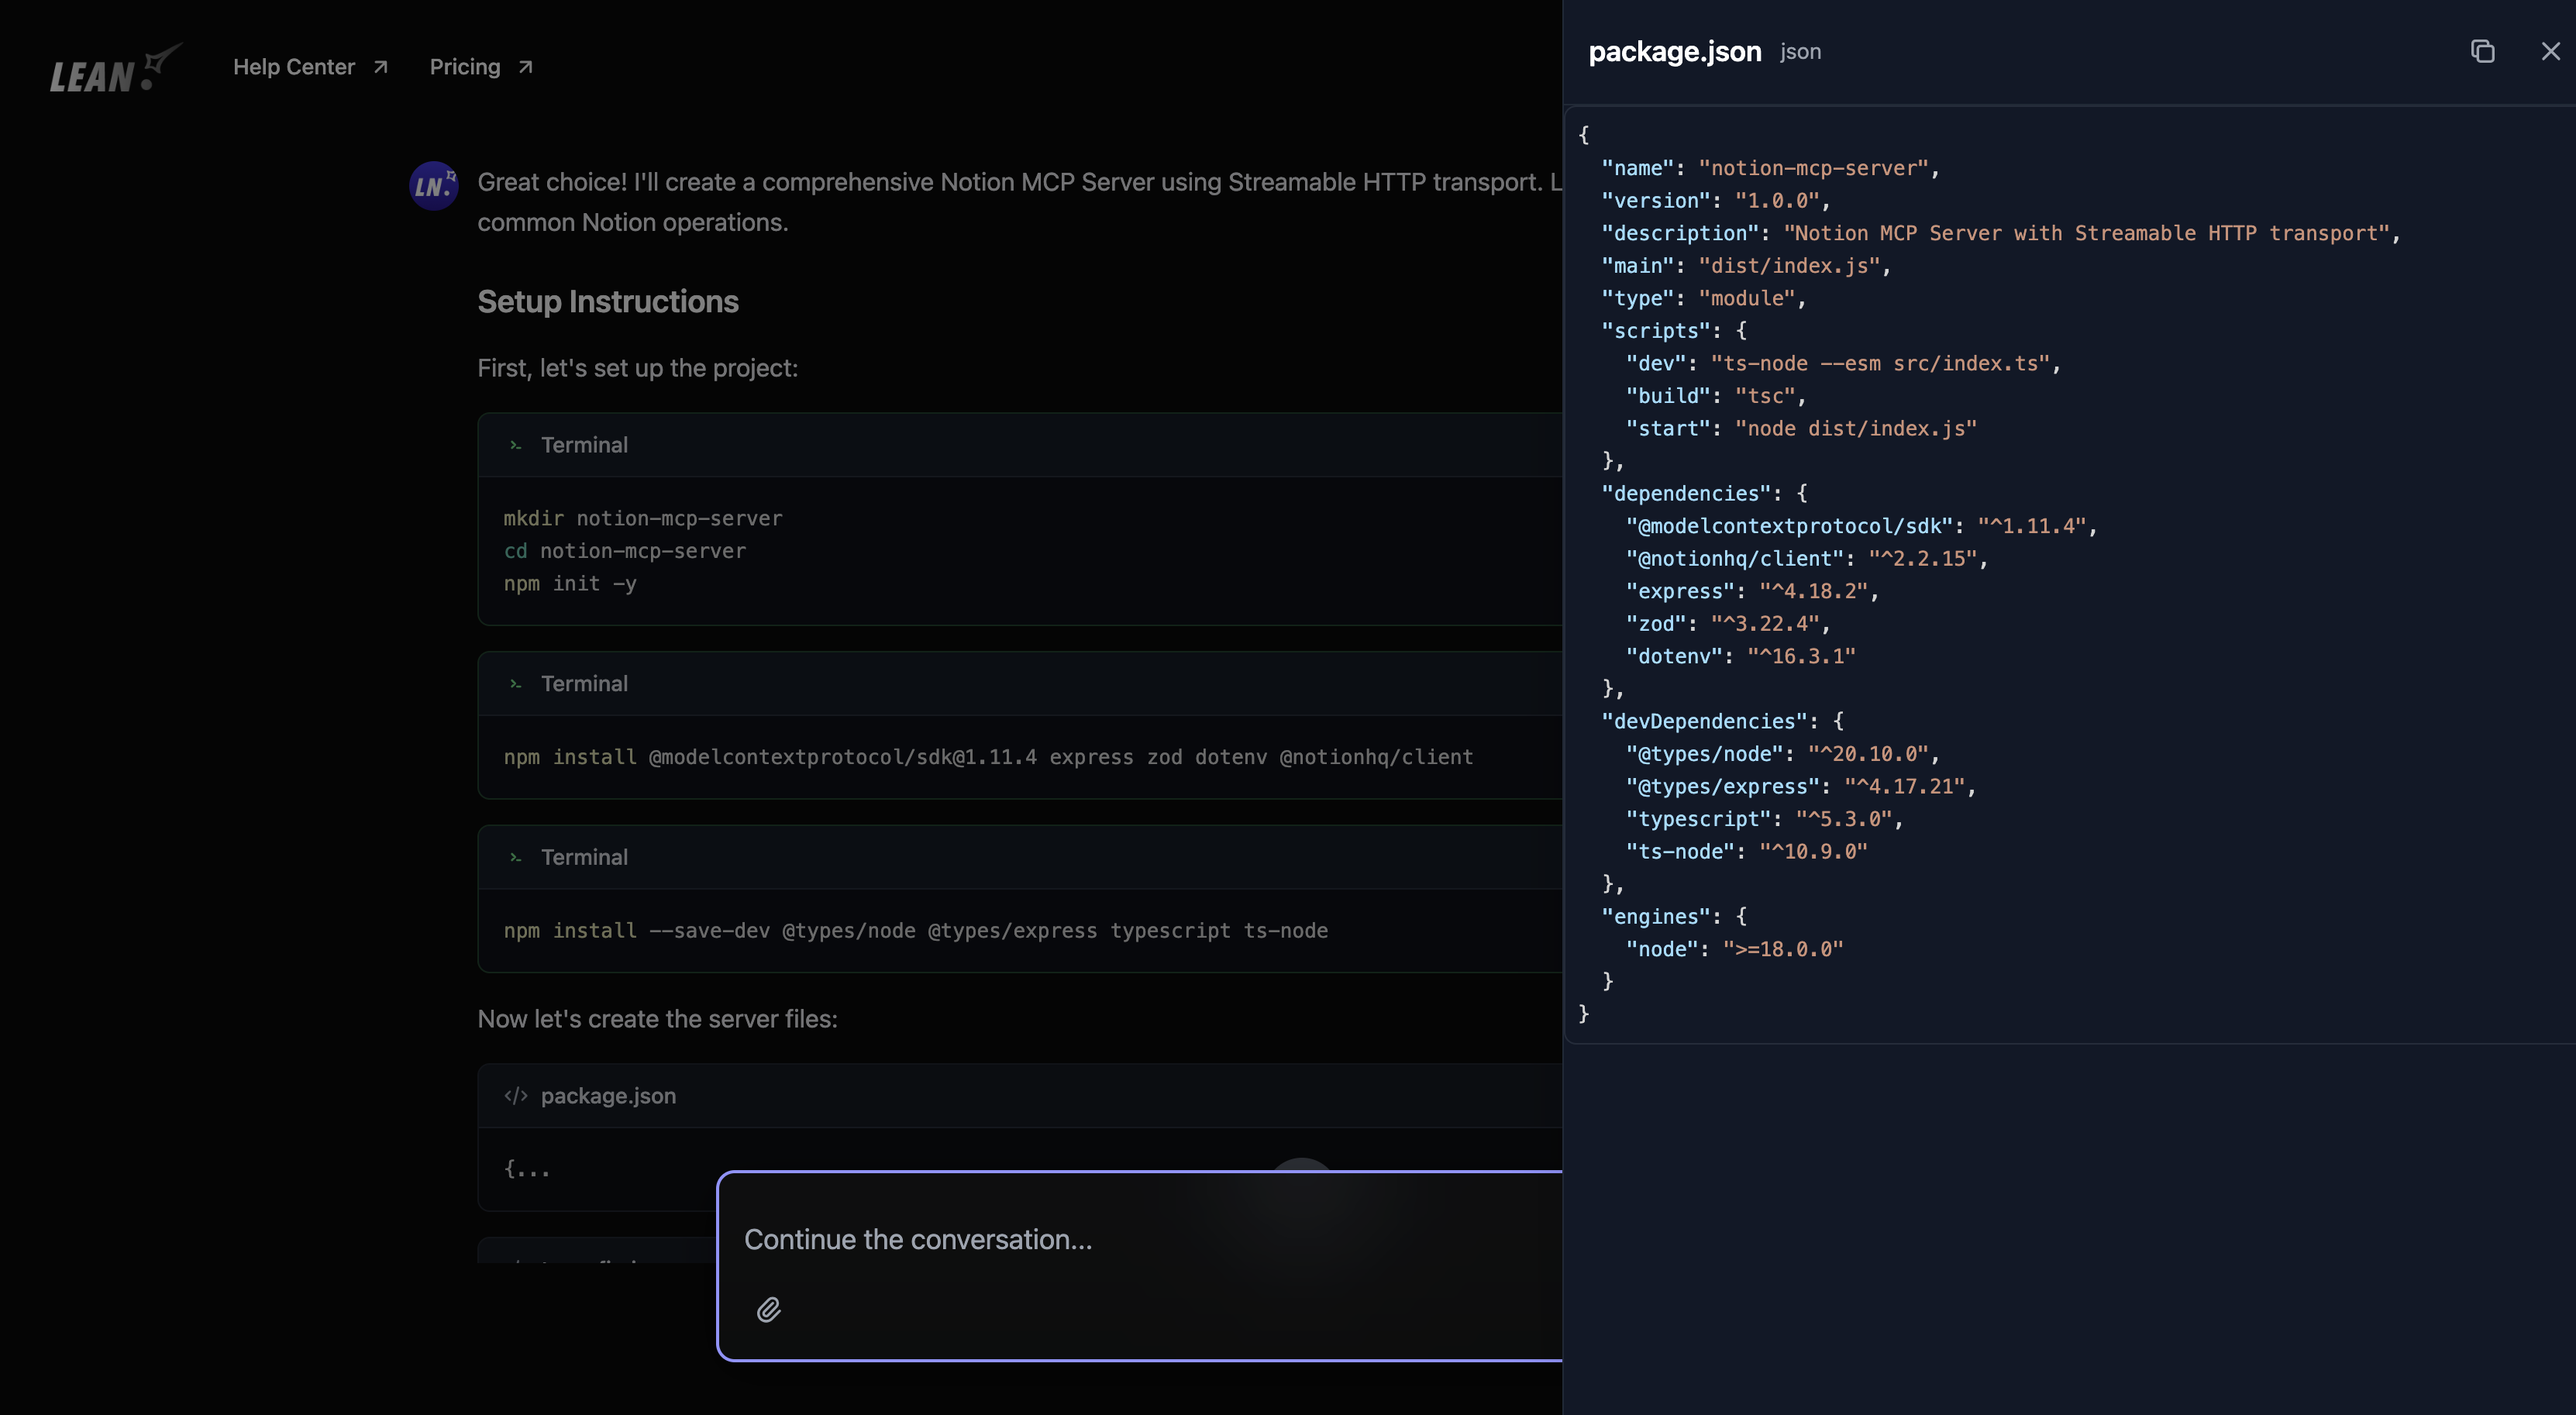Click the "start": "node dist/index.js" line
This screenshot has height=1415, width=2576.
[1801, 428]
